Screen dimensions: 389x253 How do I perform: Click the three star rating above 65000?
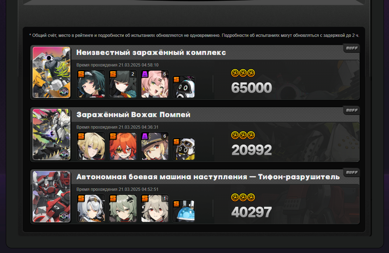[243, 73]
